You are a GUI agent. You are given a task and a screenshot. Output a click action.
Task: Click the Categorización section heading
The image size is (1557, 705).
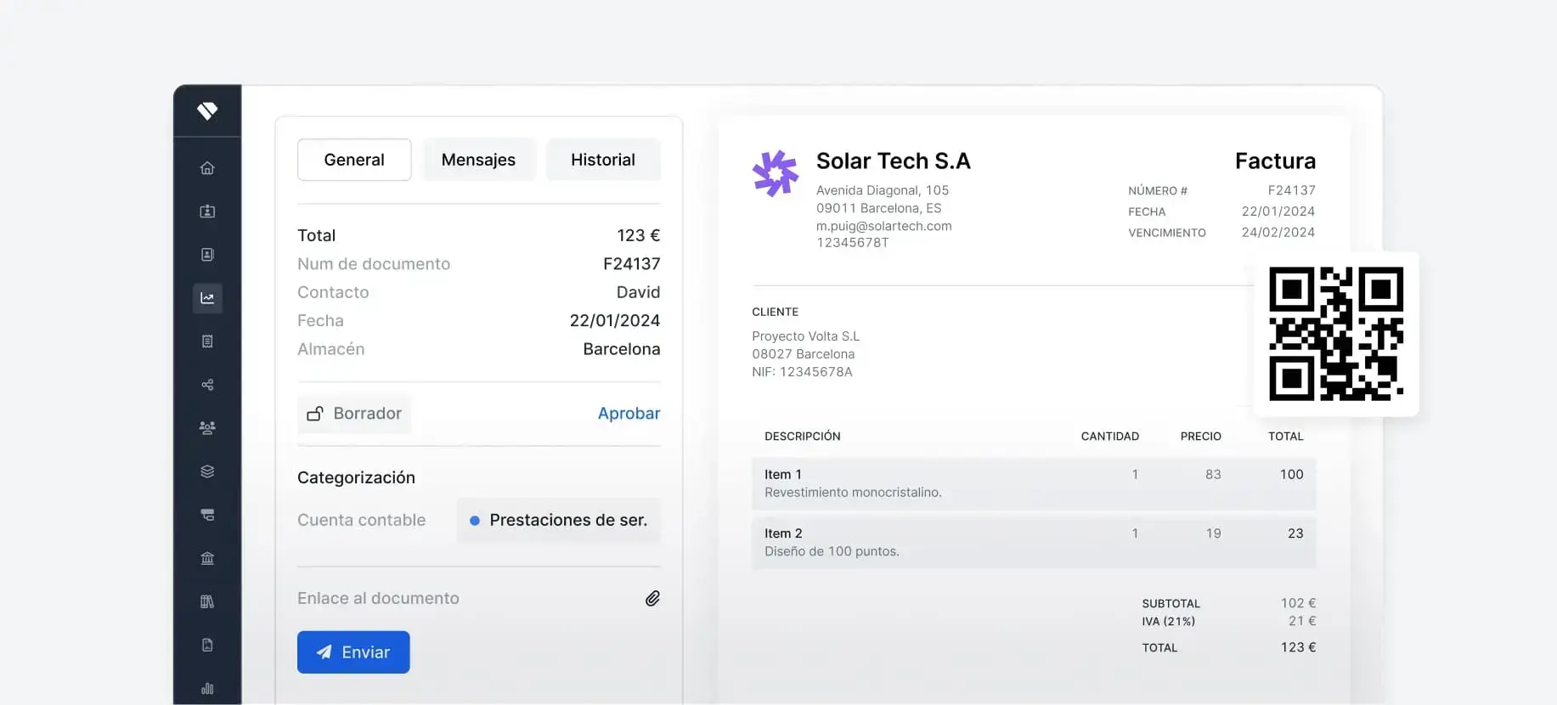(x=356, y=477)
